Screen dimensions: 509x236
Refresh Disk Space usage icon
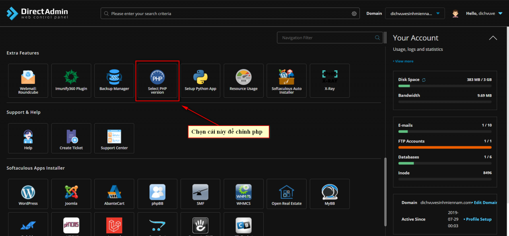click(x=424, y=80)
